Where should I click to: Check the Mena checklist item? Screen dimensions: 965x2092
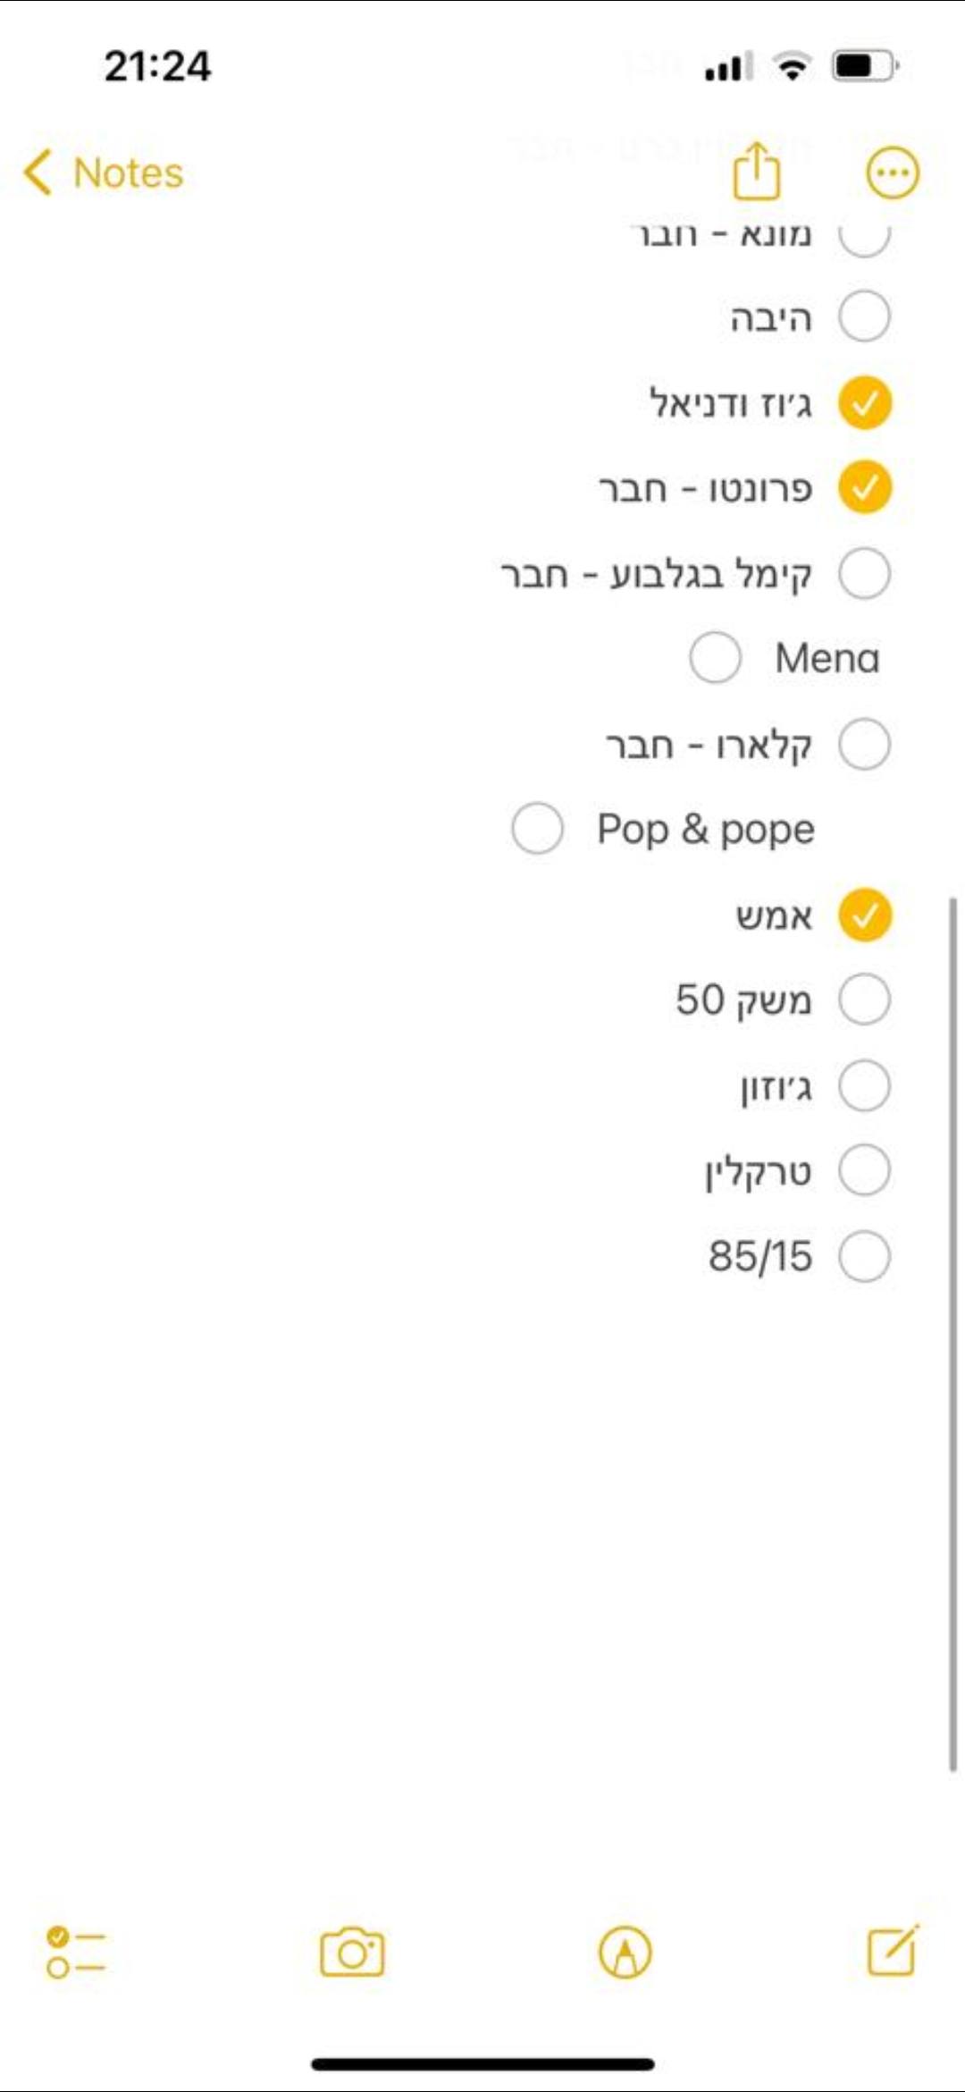(x=715, y=658)
